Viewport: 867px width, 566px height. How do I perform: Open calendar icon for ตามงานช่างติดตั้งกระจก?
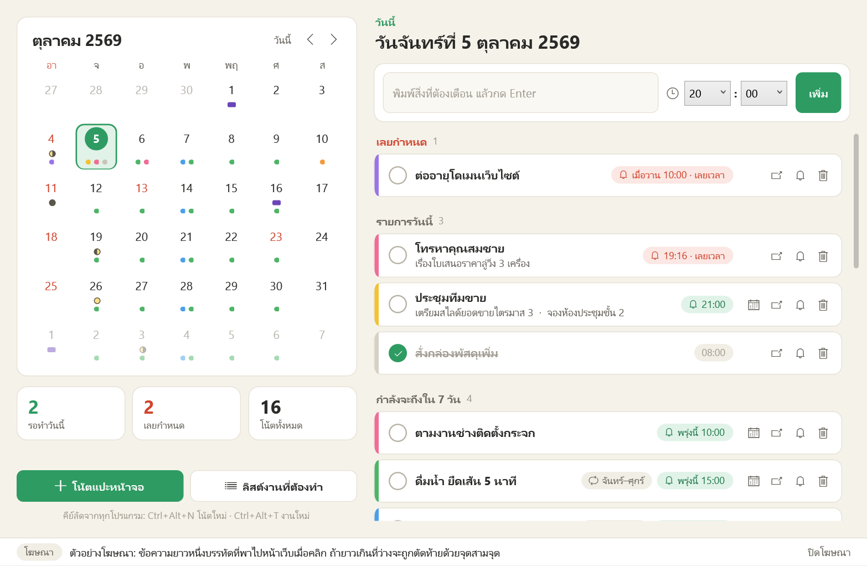(754, 433)
